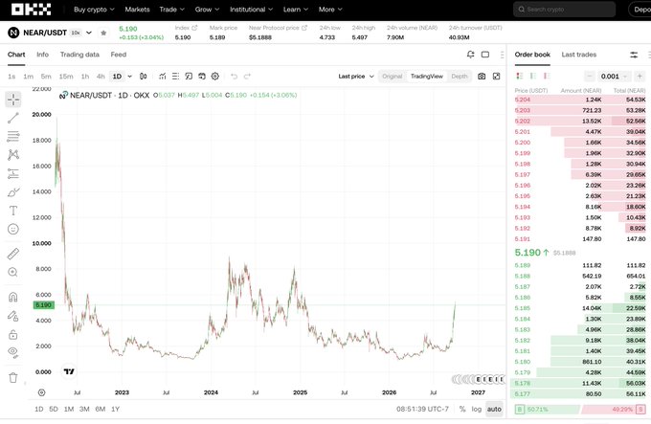This screenshot has width=651, height=424.
Task: Hide all drawings with eye icon
Action: [x=13, y=352]
